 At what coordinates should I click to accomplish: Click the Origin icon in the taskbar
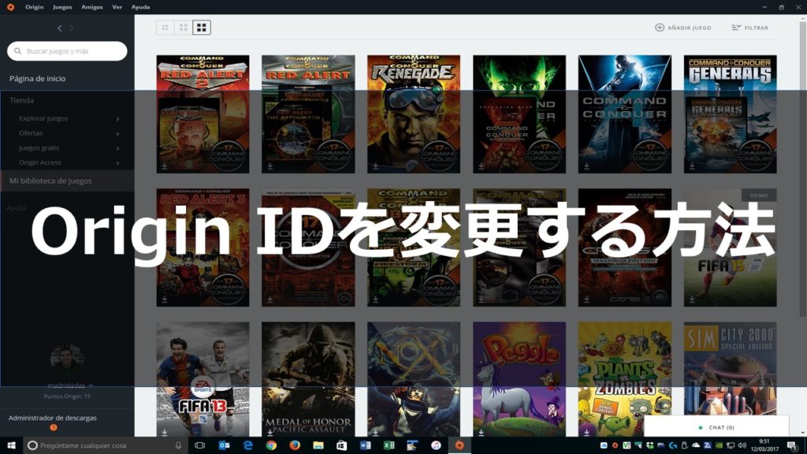459,445
